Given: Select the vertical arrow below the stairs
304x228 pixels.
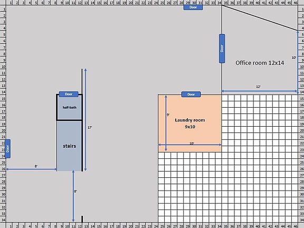Looking at the screenshot, I should tap(73, 196).
